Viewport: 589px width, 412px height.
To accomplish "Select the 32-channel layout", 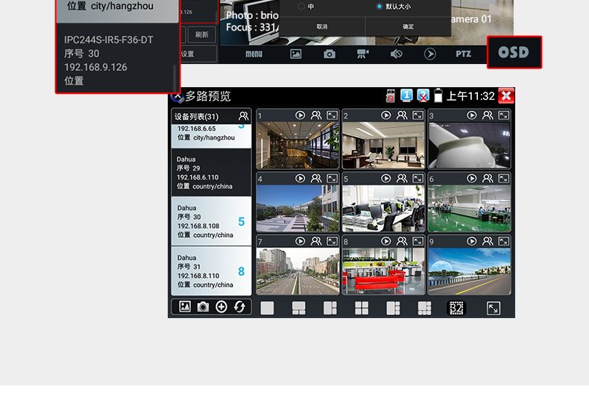I will tap(456, 308).
